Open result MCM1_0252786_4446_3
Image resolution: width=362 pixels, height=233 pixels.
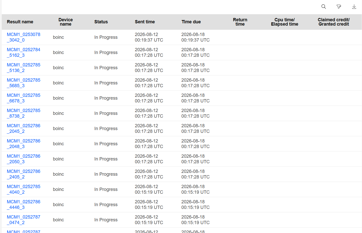24,205
